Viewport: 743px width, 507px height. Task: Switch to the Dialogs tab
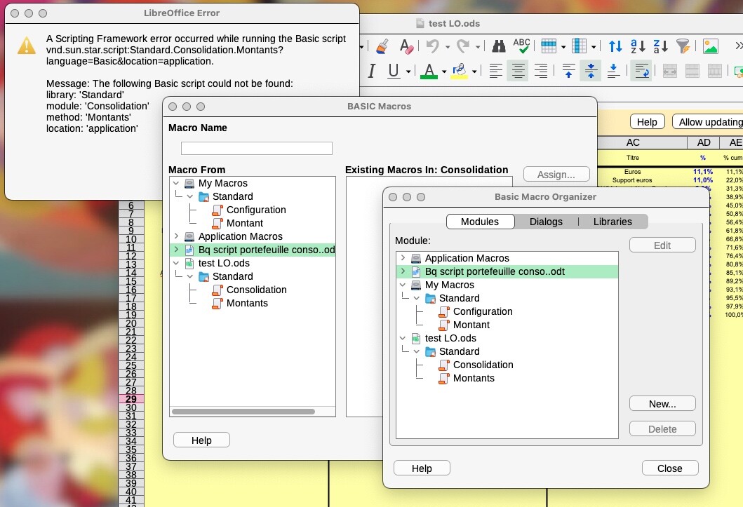pyautogui.click(x=546, y=222)
